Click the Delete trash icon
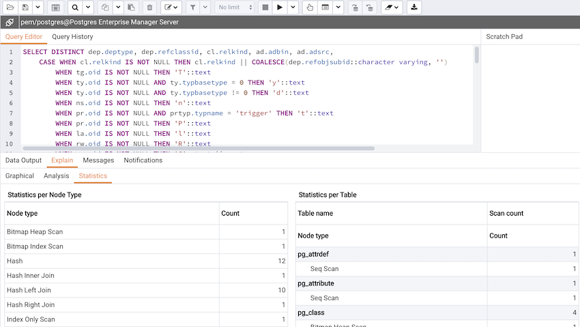This screenshot has width=580, height=327. (149, 8)
